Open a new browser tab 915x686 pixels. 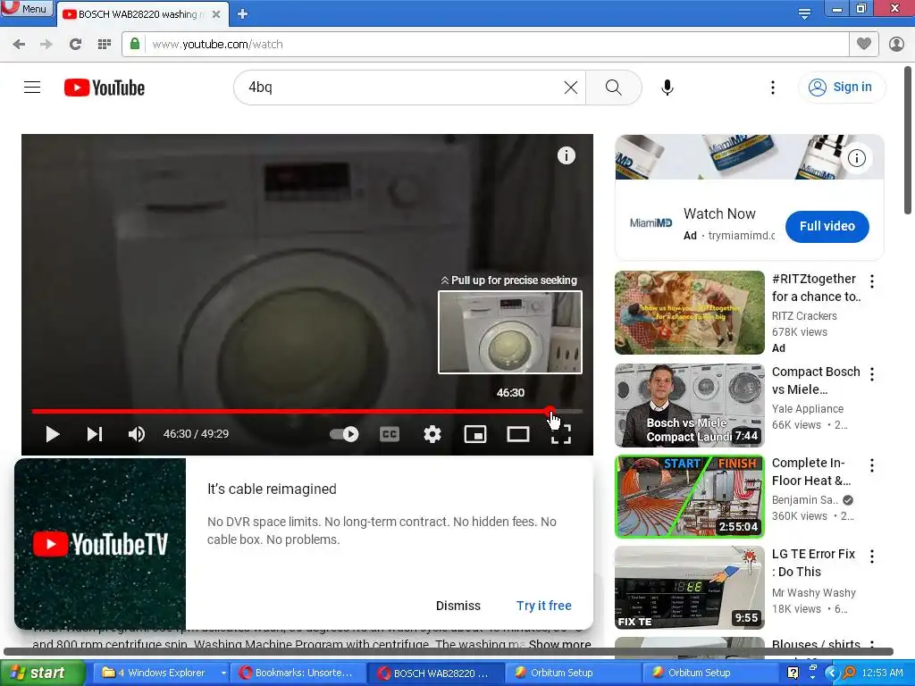243,14
